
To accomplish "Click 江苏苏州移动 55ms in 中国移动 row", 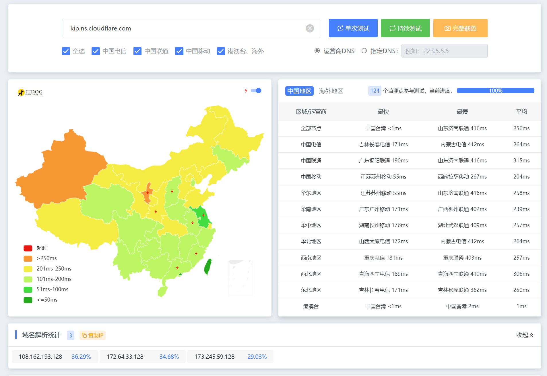I will 383,177.
